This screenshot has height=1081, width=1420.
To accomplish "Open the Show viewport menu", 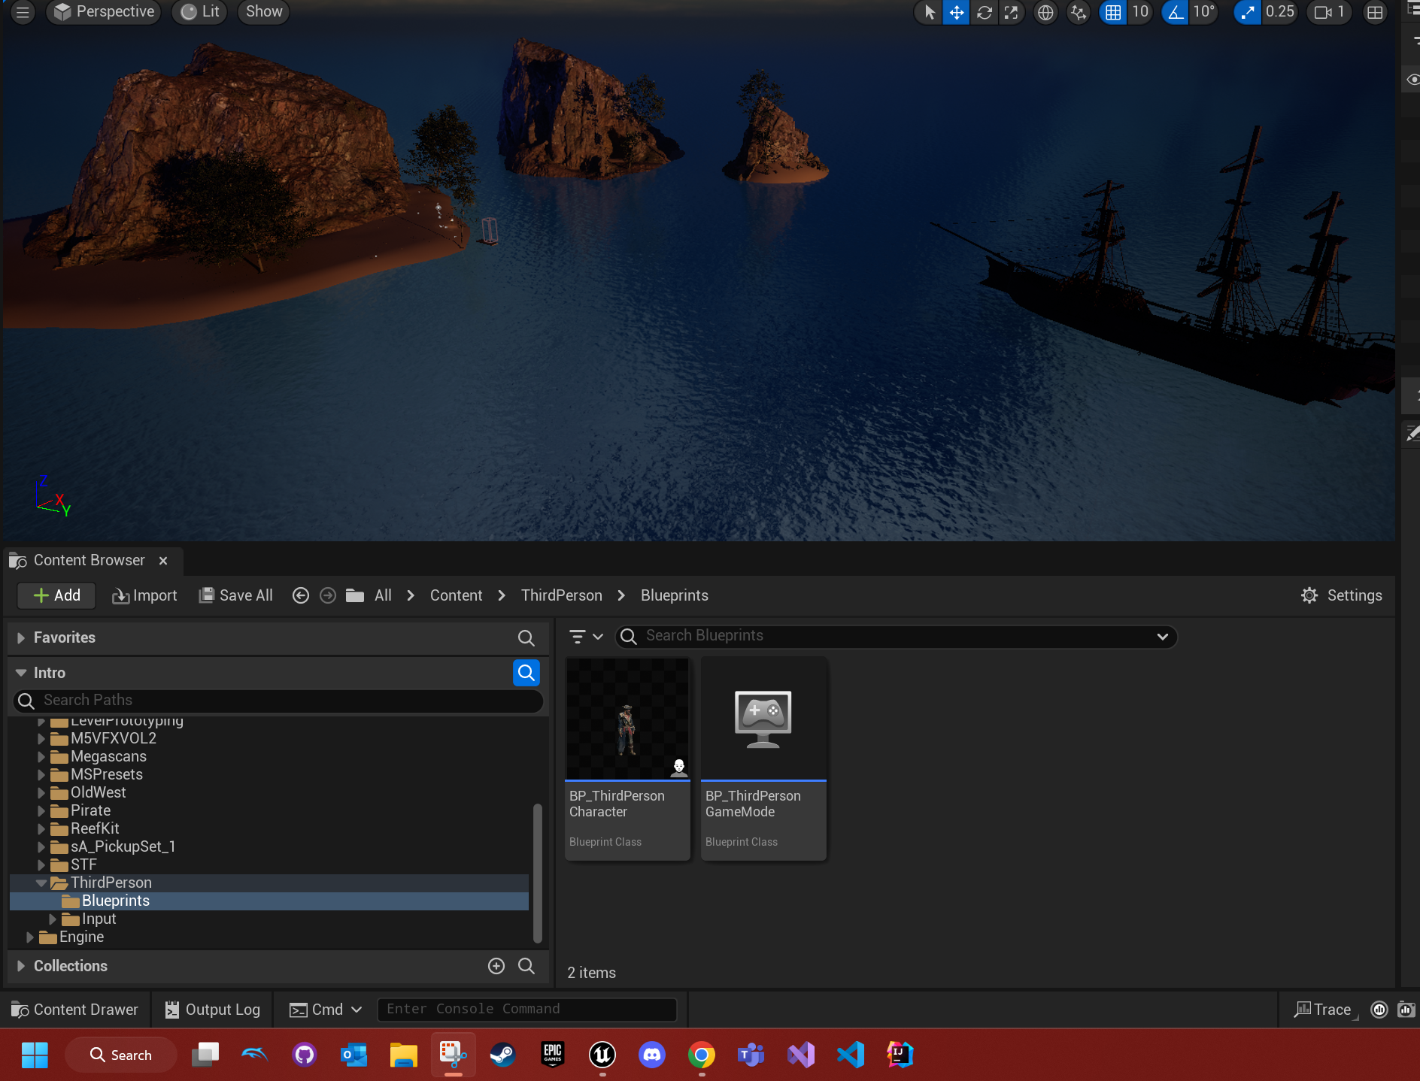I will tap(263, 12).
